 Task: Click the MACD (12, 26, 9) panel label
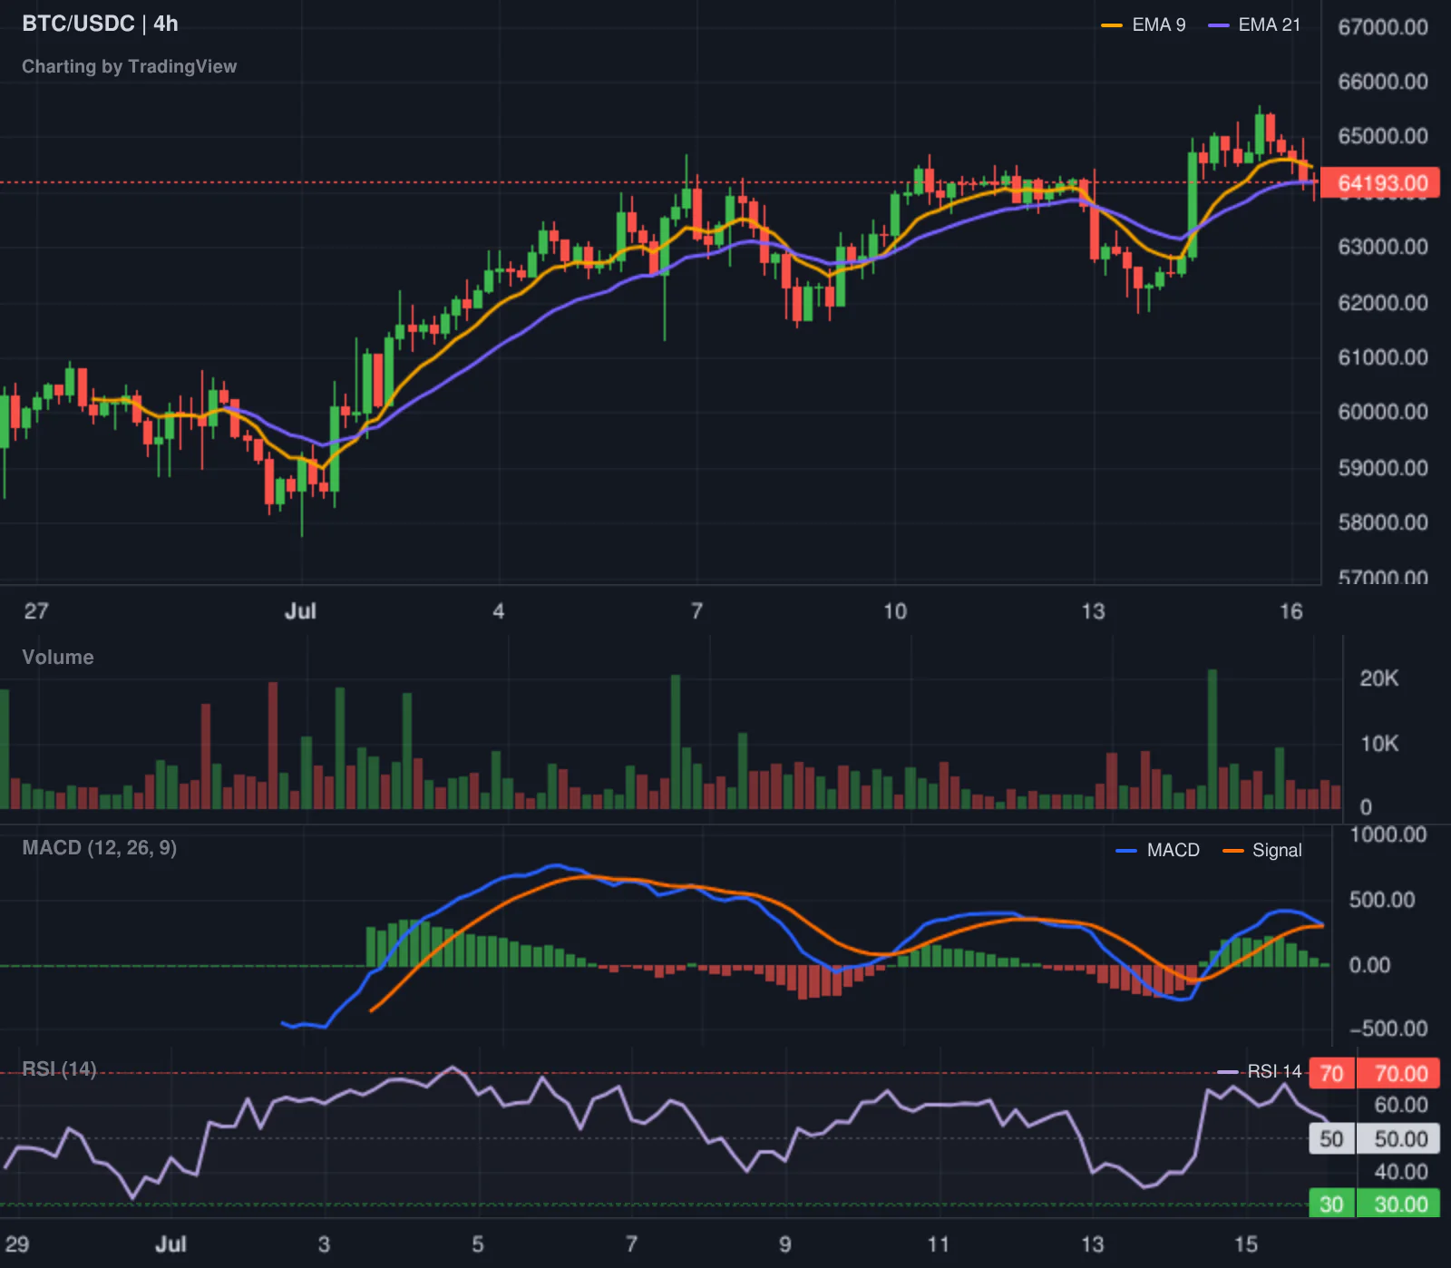[x=99, y=848]
